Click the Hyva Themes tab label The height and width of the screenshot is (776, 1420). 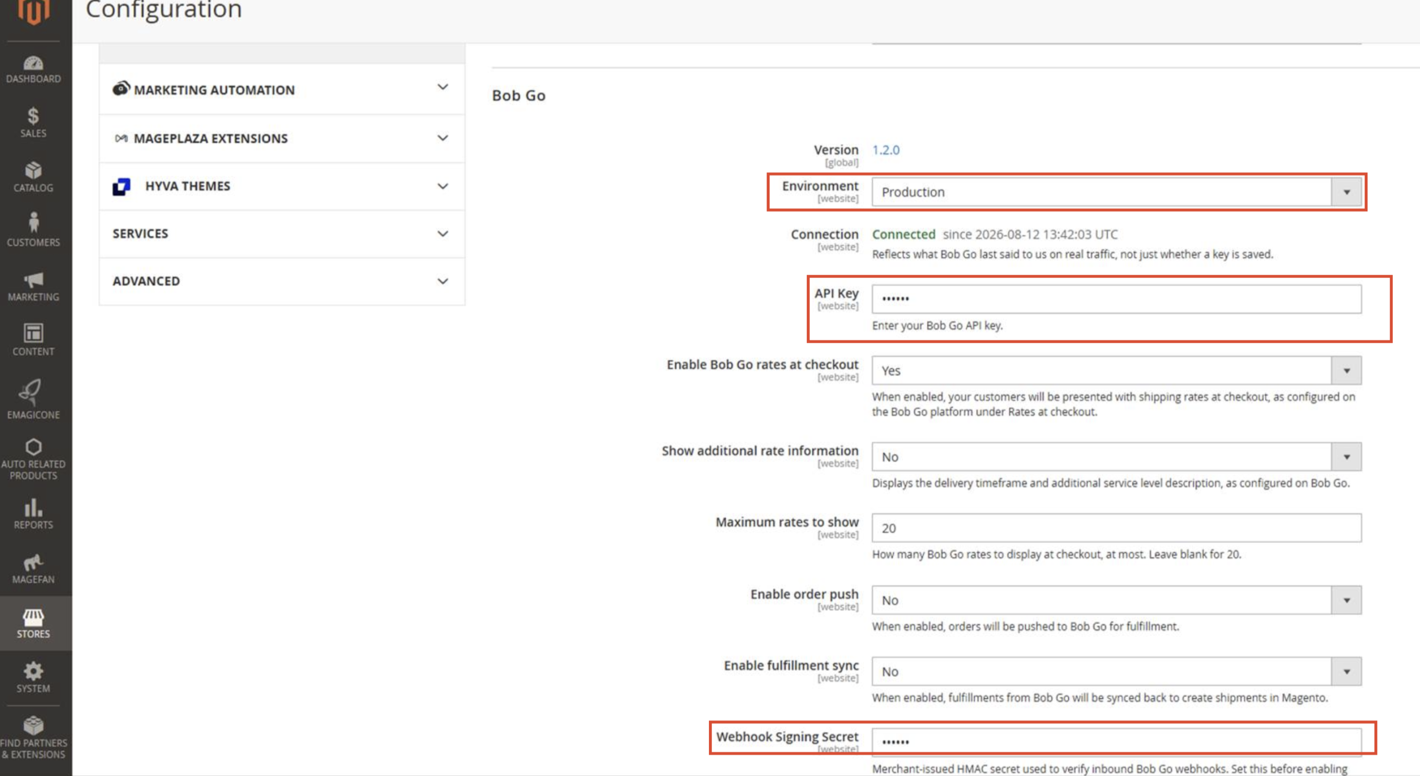point(187,186)
